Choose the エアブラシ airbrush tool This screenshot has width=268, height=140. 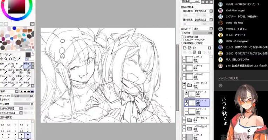12,65
